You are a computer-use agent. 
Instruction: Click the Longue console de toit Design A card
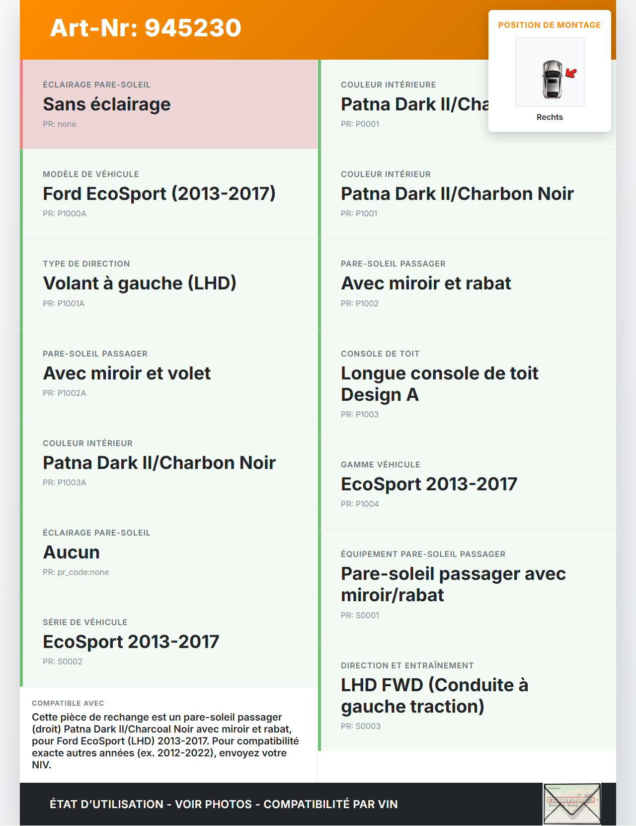click(467, 384)
